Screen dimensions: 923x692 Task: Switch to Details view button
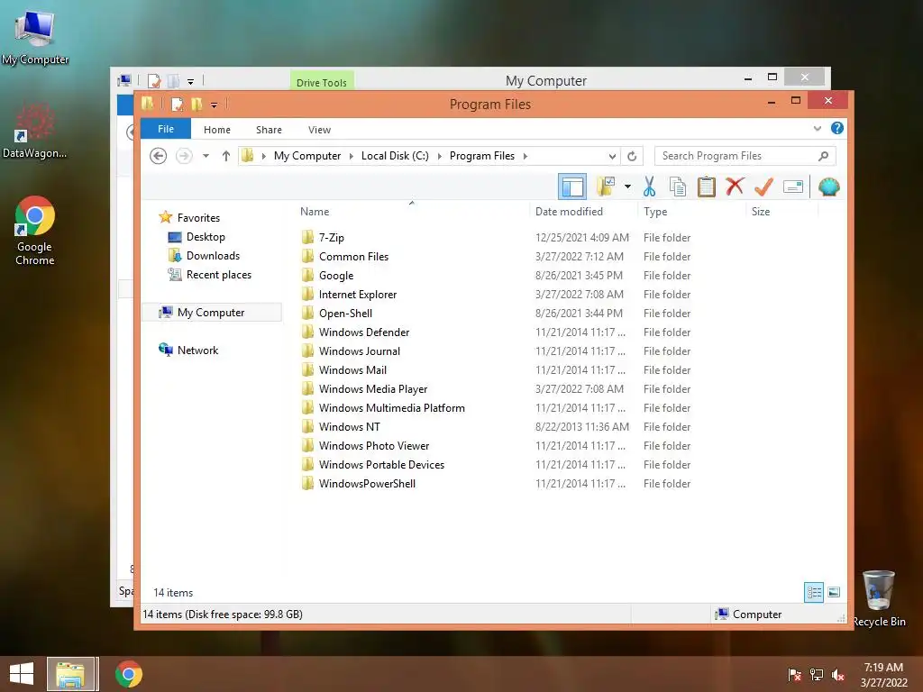(x=814, y=592)
